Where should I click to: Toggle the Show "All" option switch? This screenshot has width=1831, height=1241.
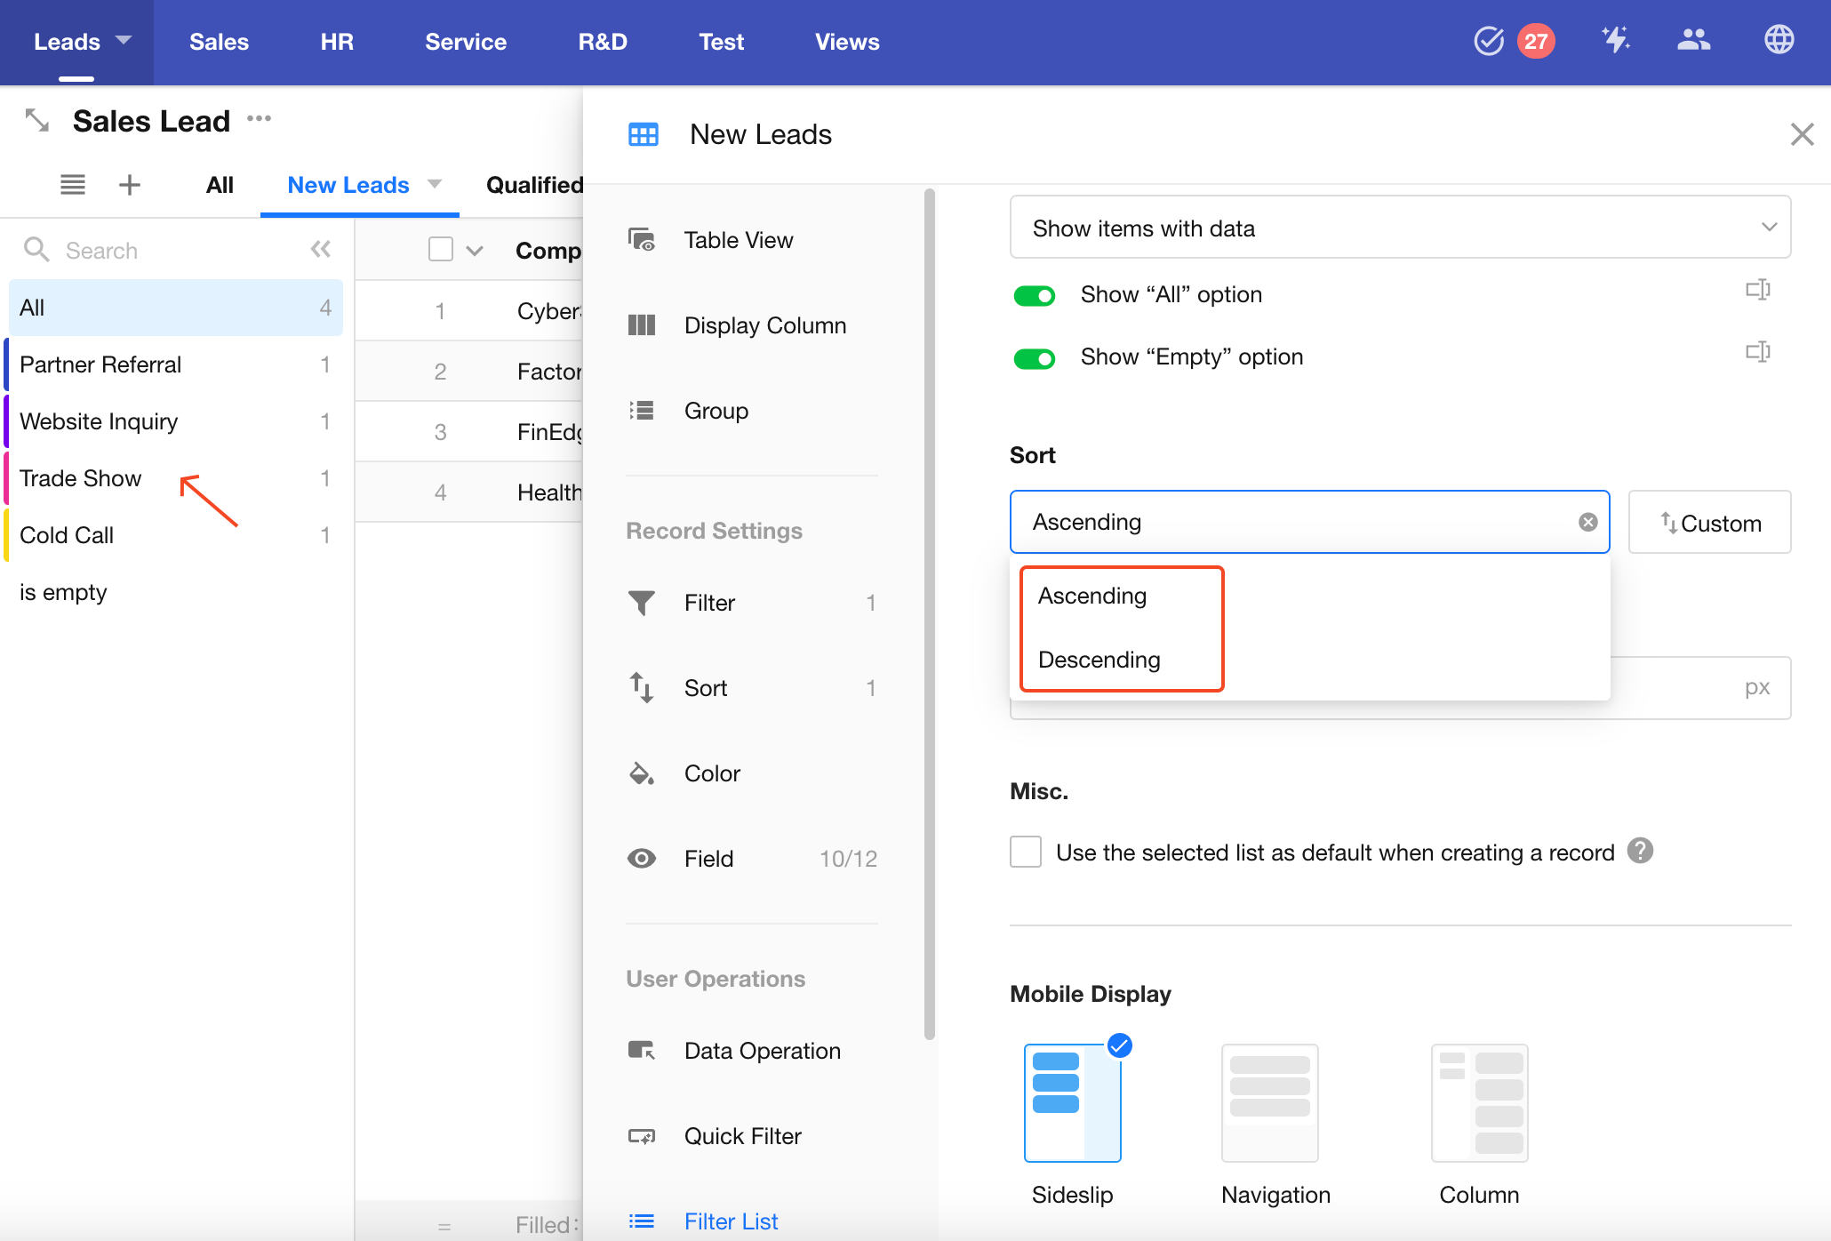(1034, 295)
